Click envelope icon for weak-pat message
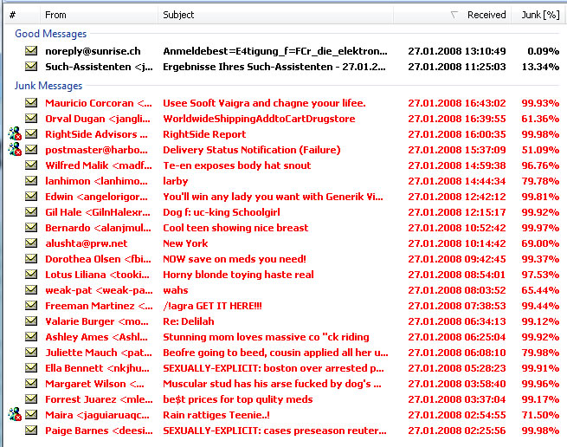The width and height of the screenshot is (567, 447). pos(31,289)
